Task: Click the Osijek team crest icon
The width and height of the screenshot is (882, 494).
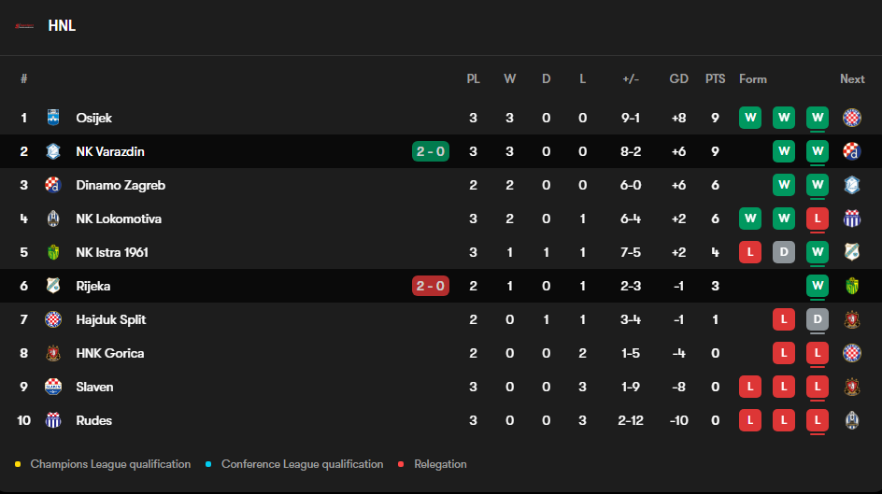Action: (53, 118)
